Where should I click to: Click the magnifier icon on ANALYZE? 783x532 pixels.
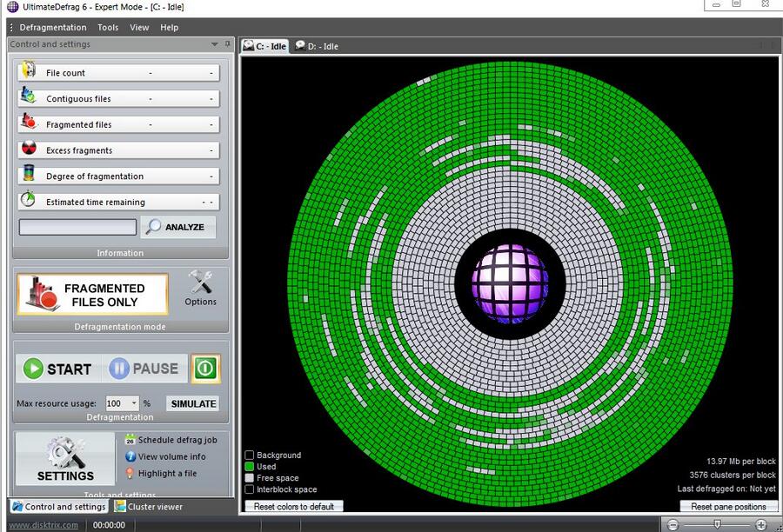click(x=153, y=227)
